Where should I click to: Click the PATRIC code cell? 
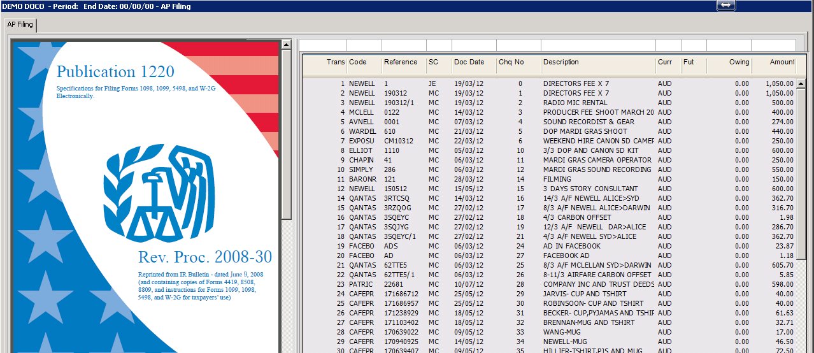click(361, 284)
